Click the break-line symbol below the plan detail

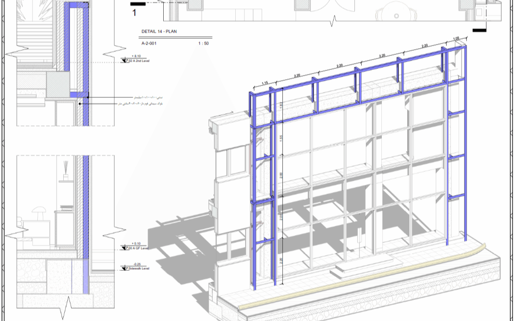click(333, 20)
